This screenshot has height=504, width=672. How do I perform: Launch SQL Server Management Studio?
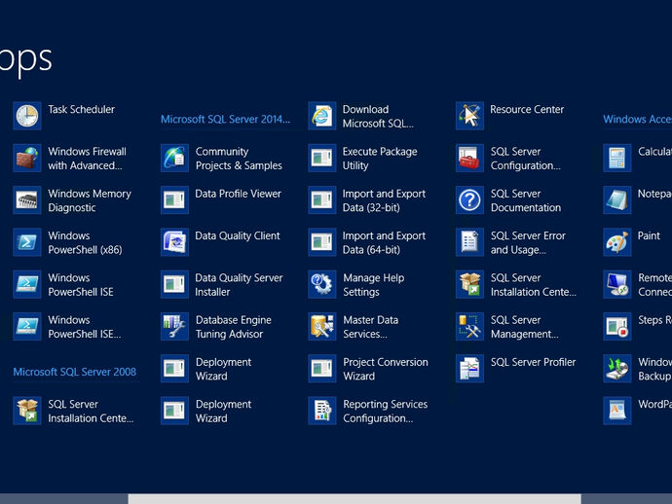(x=507, y=326)
